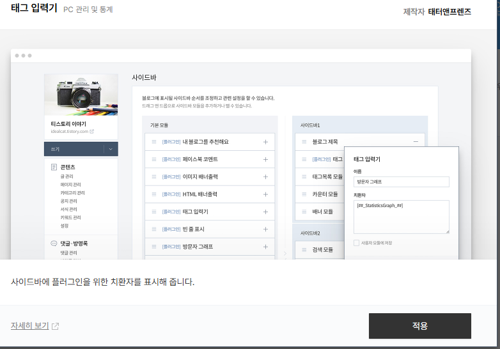Open the 키워드 관리 menu item

(70, 218)
